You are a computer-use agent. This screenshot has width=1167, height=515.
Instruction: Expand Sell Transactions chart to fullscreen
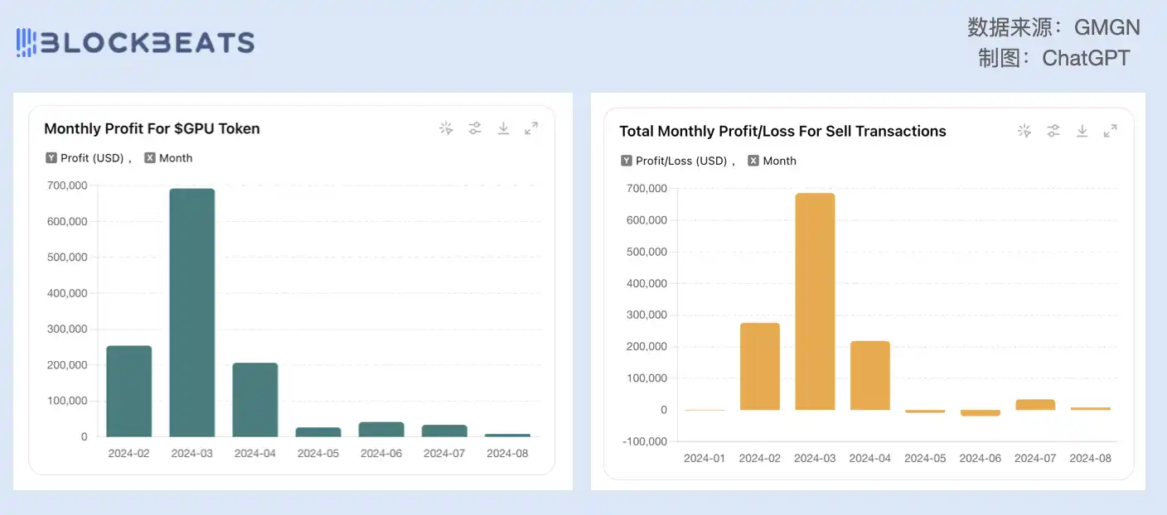point(1111,131)
